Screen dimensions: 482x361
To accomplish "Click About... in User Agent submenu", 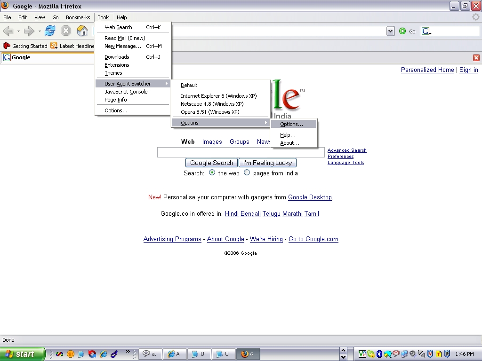I will coord(294,143).
